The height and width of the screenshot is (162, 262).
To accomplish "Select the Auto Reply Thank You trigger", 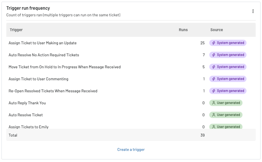I will [27, 103].
